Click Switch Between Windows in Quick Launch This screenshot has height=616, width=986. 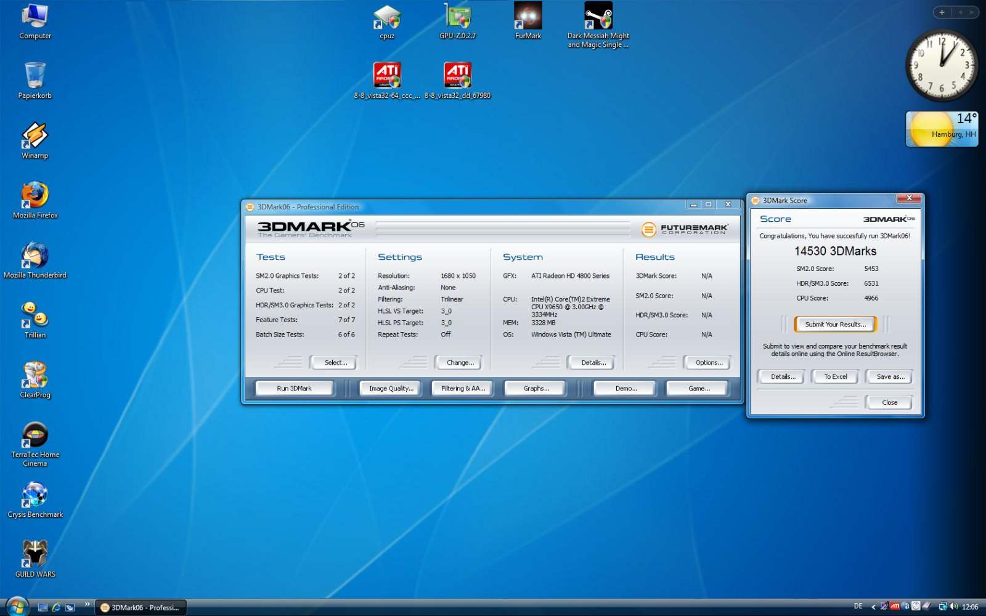tap(70, 607)
